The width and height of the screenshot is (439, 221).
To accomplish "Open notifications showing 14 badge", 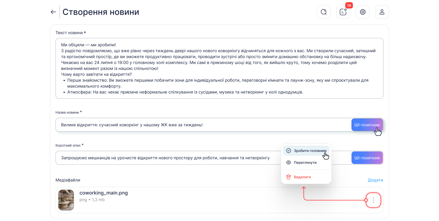I will pyautogui.click(x=343, y=12).
